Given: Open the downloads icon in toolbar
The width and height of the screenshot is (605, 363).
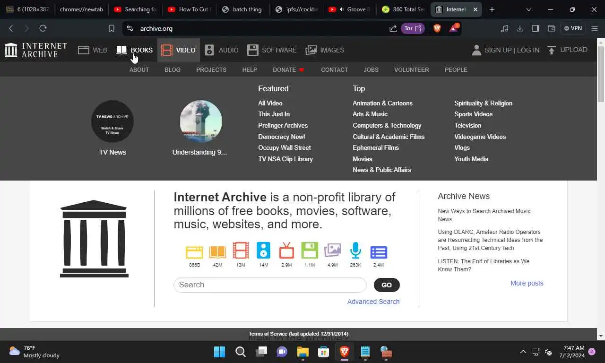Looking at the screenshot, I should pos(520,28).
